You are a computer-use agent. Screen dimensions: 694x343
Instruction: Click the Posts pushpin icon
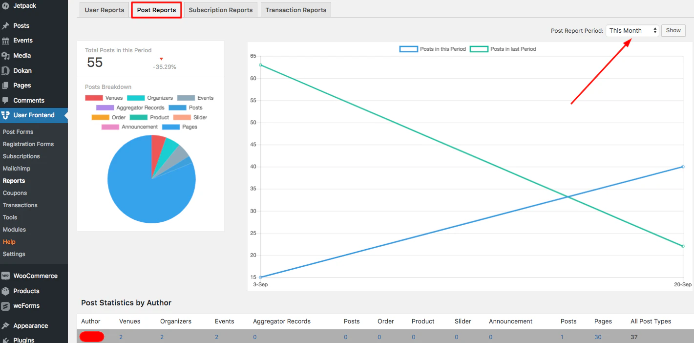[5, 25]
